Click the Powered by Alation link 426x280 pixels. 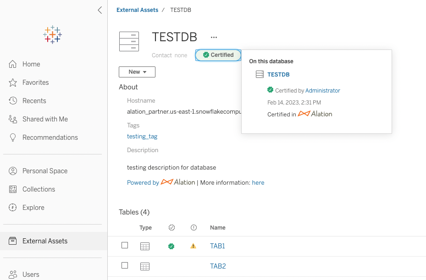pyautogui.click(x=161, y=182)
